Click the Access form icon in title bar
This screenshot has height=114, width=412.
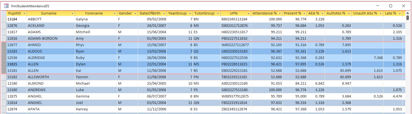point(6,6)
